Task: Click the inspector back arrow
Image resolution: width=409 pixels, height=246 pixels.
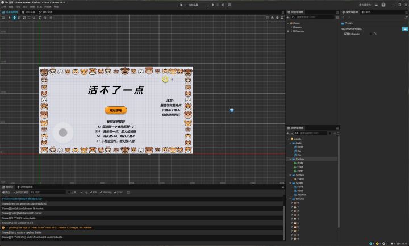Action: (x=343, y=17)
